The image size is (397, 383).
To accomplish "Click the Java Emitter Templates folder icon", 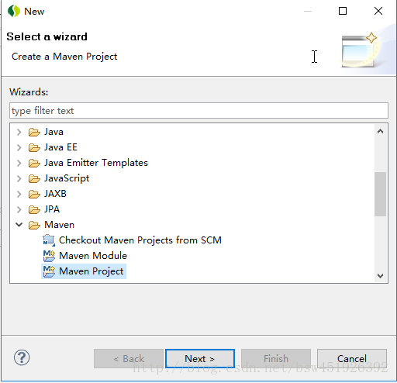I will 34,163.
